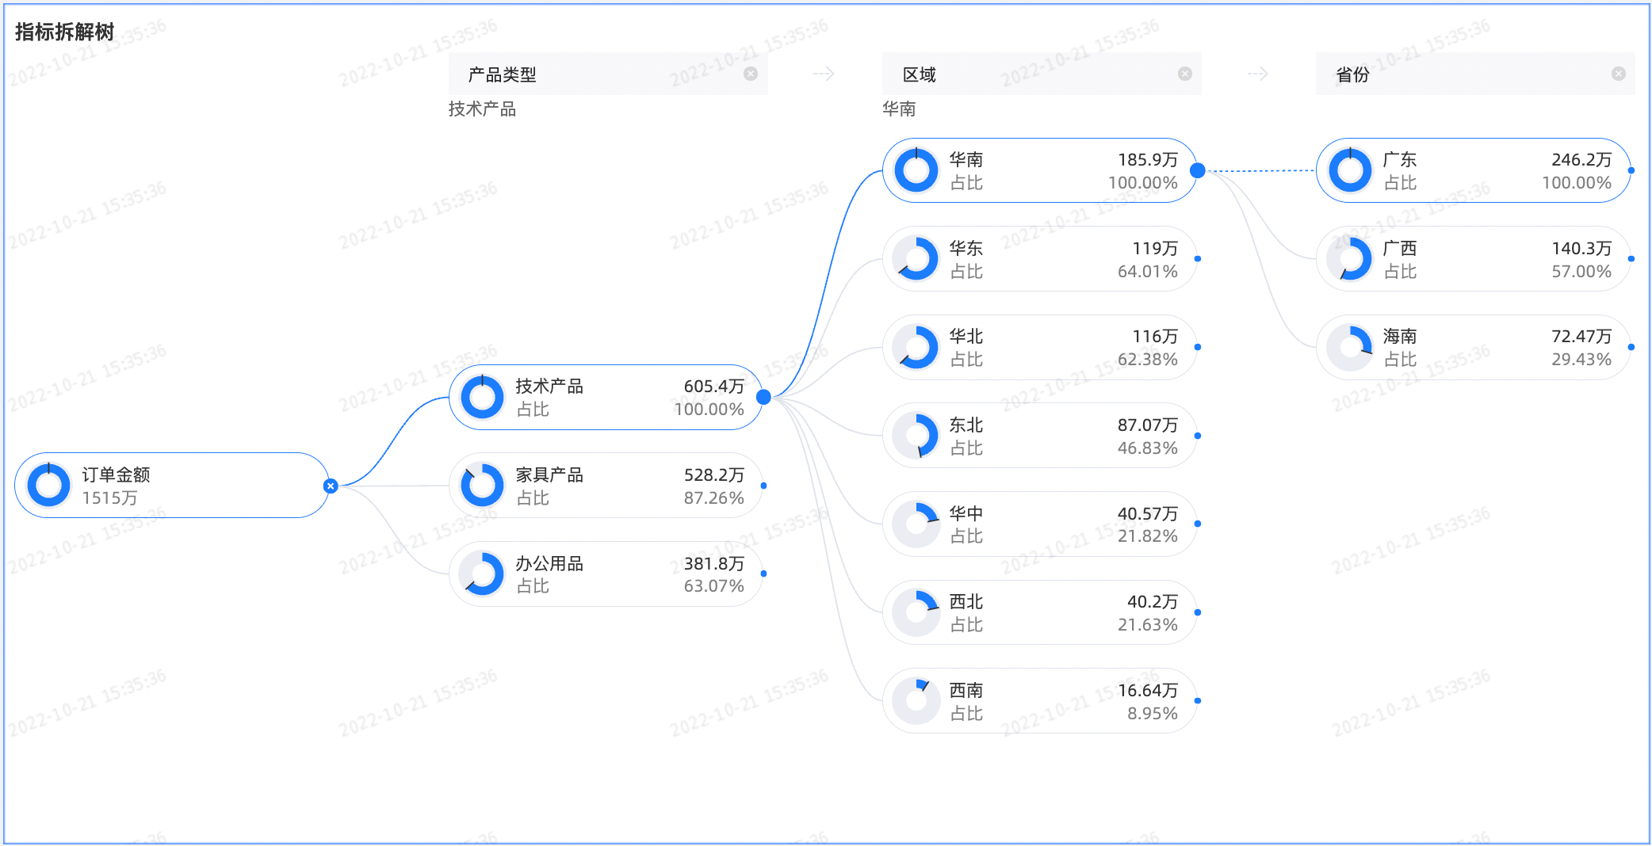Click the 家具产品 donut chart icon
This screenshot has height=846, width=1652.
[x=482, y=486]
